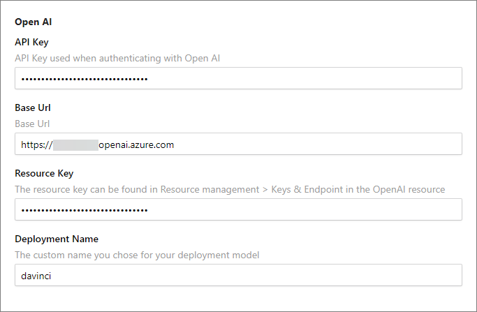Click the "Resource Key" field label
The image size is (477, 312).
pos(44,173)
